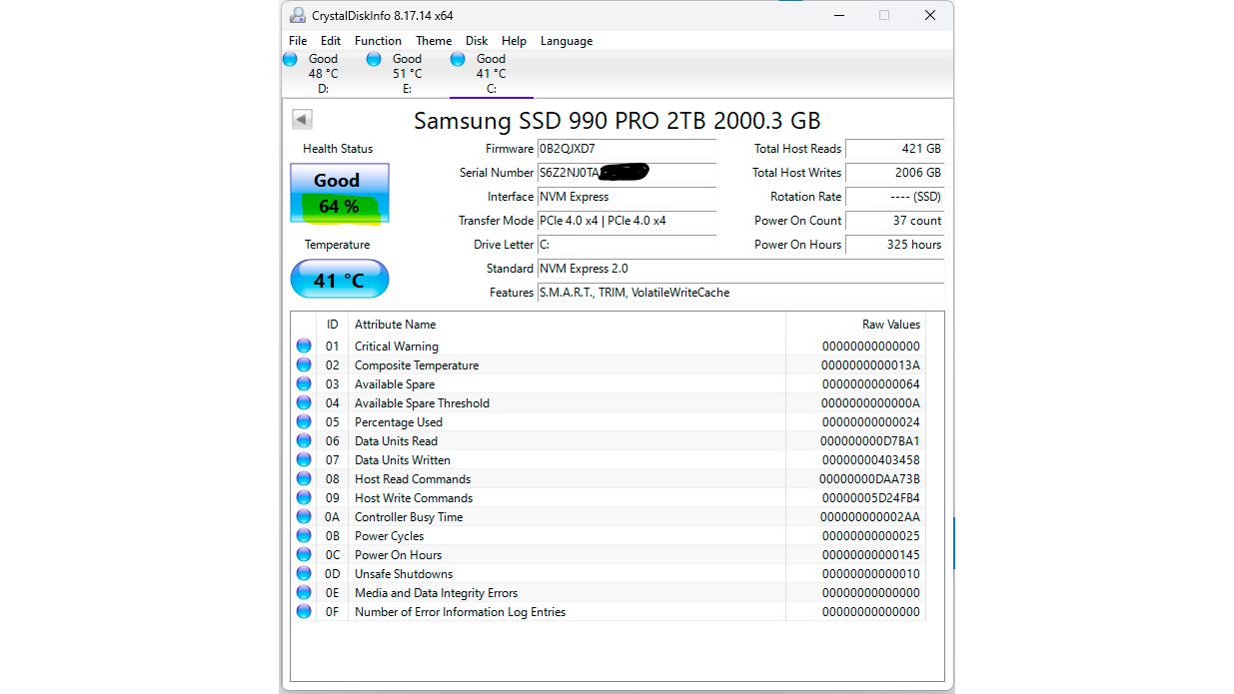This screenshot has width=1234, height=694.
Task: Open the Function menu
Action: [x=378, y=41]
